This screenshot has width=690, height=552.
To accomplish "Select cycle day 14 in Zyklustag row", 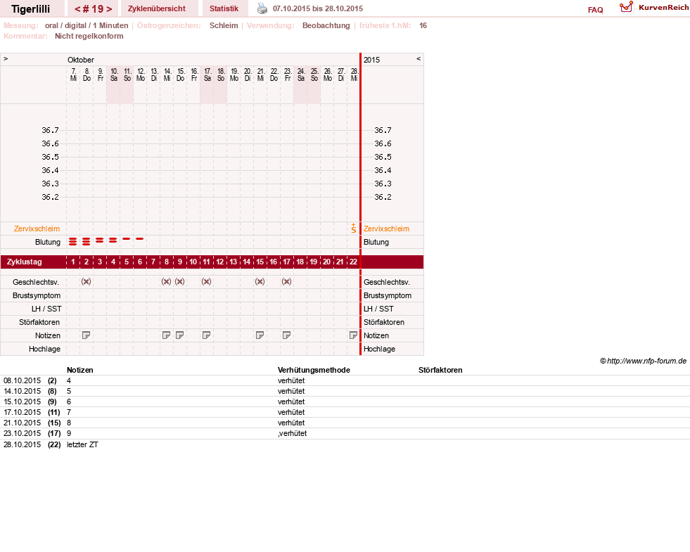I will (246, 262).
